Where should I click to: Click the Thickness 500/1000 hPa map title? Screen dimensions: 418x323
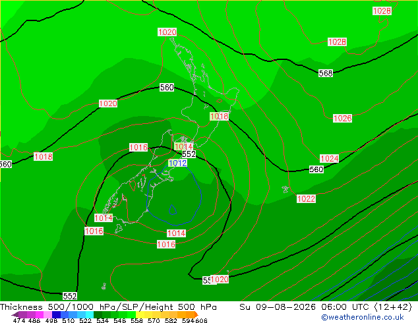(108, 307)
